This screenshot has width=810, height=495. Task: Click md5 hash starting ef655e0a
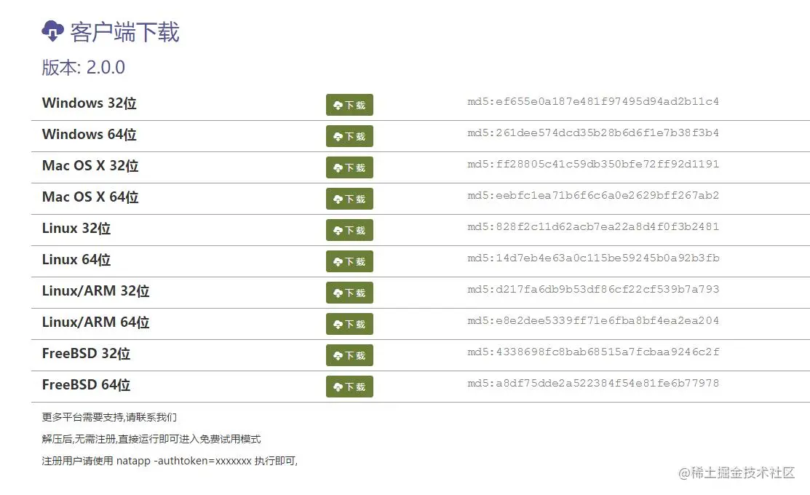[x=593, y=101]
